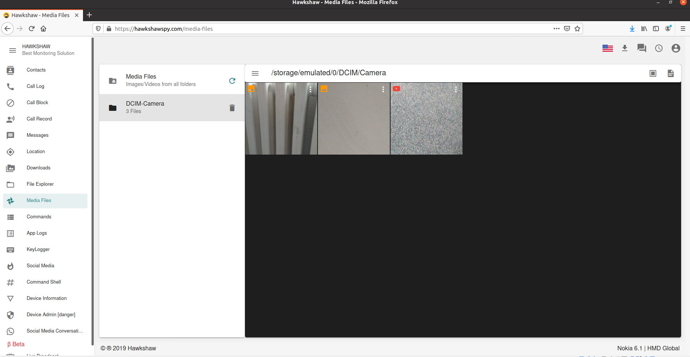Image resolution: width=690 pixels, height=357 pixels.
Task: Toggle the Hawkshaw sidebar hamburger menu
Action: 13,50
